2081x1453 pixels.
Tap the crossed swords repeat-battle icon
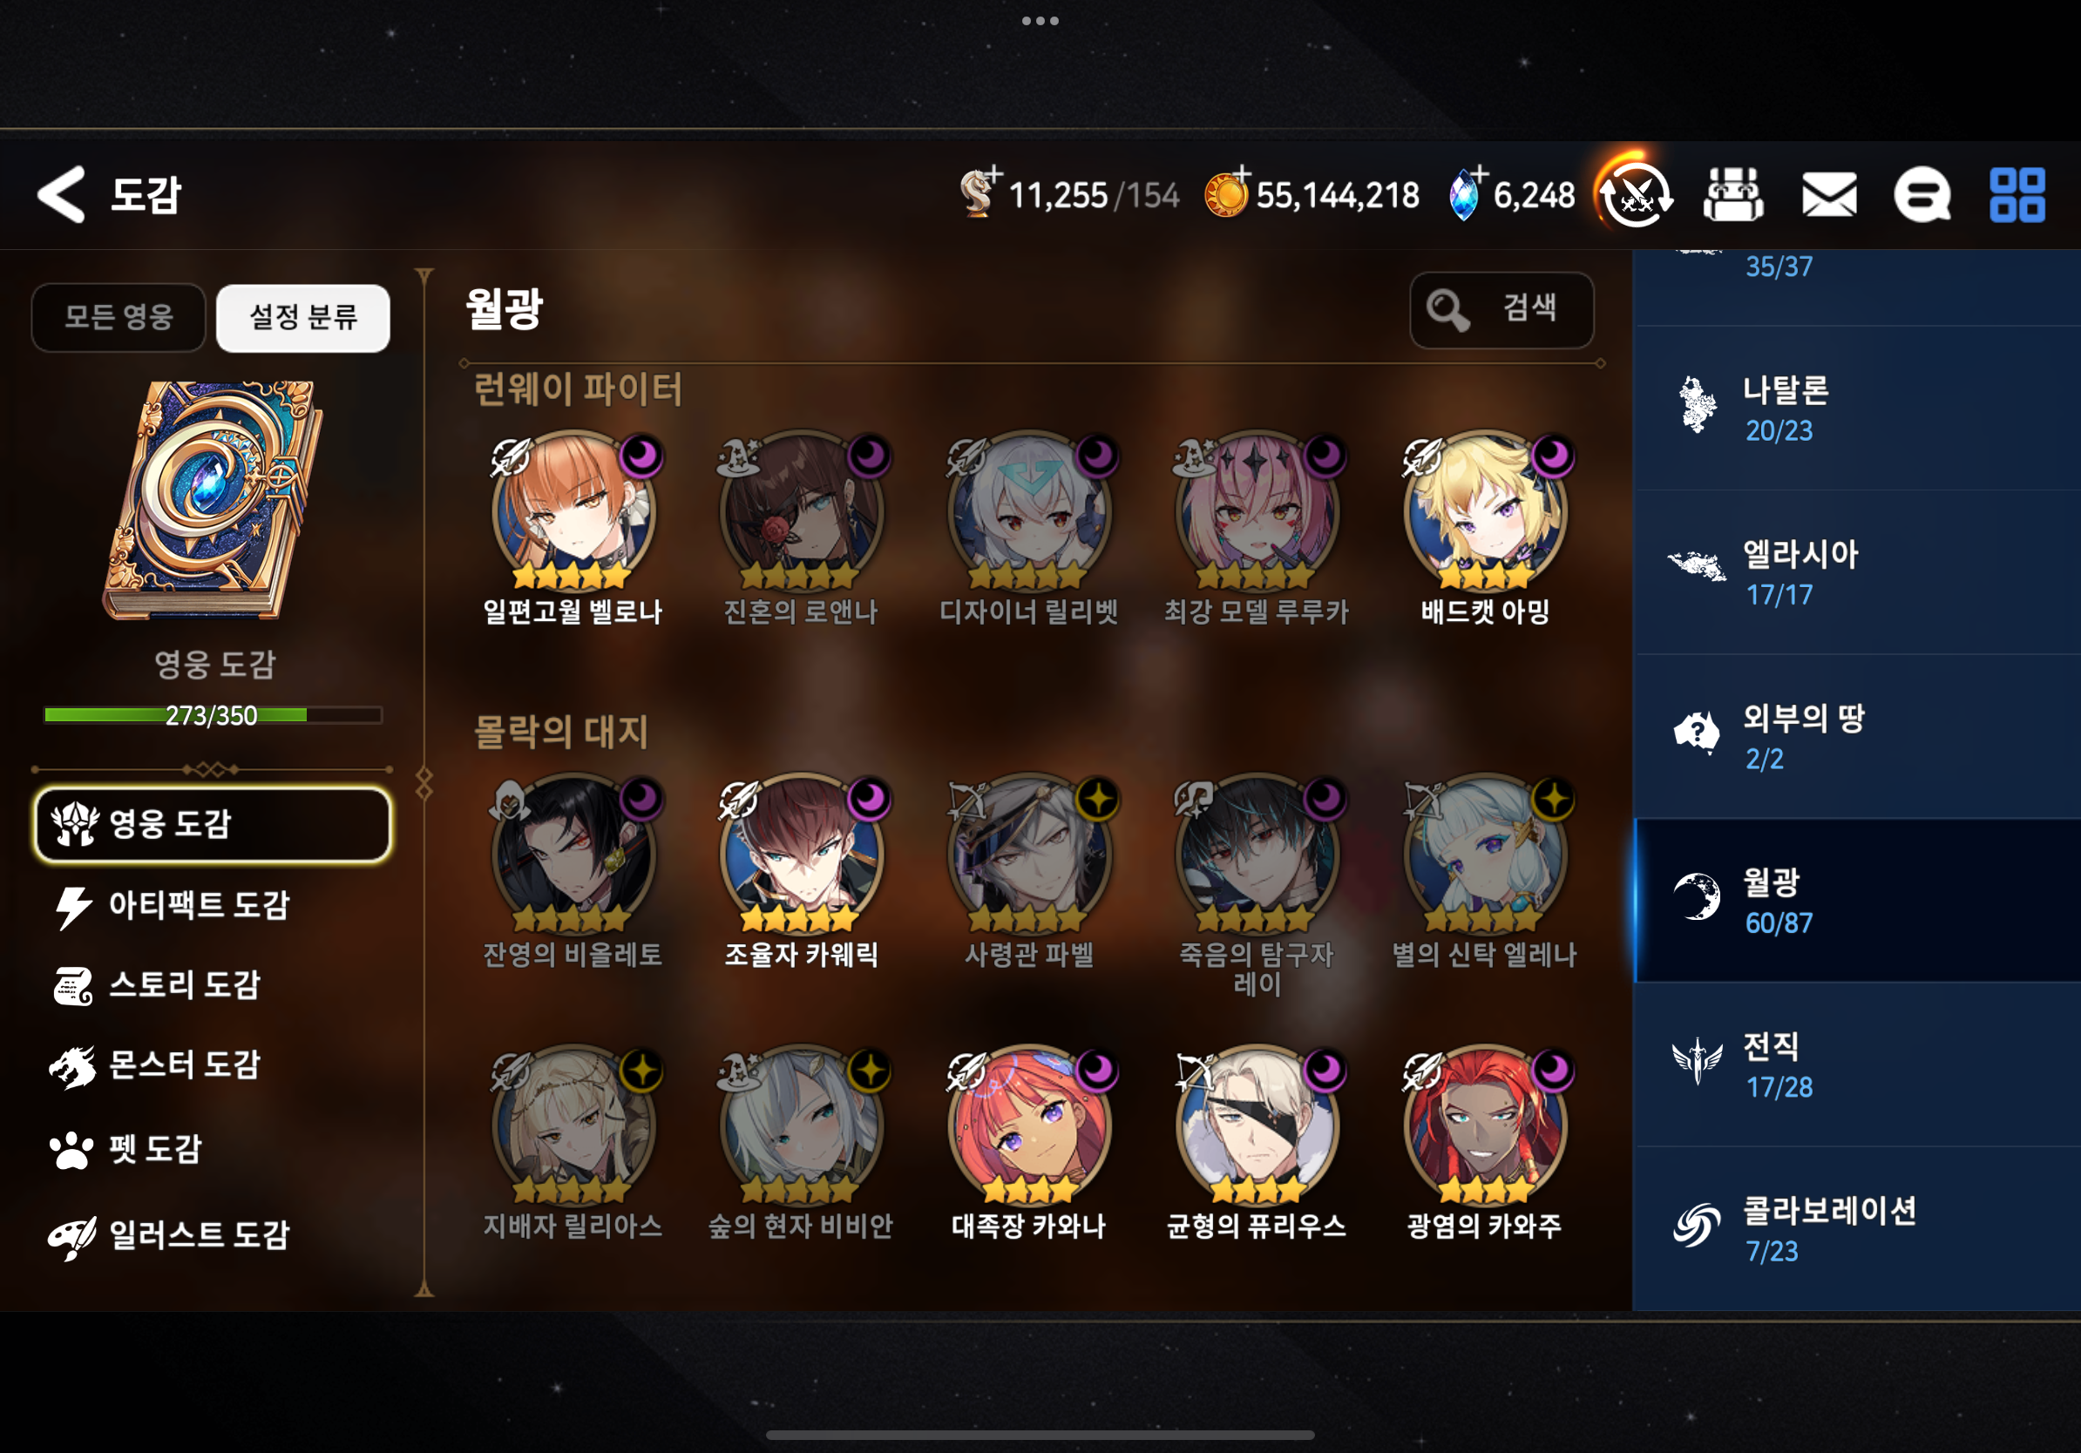pyautogui.click(x=1636, y=194)
